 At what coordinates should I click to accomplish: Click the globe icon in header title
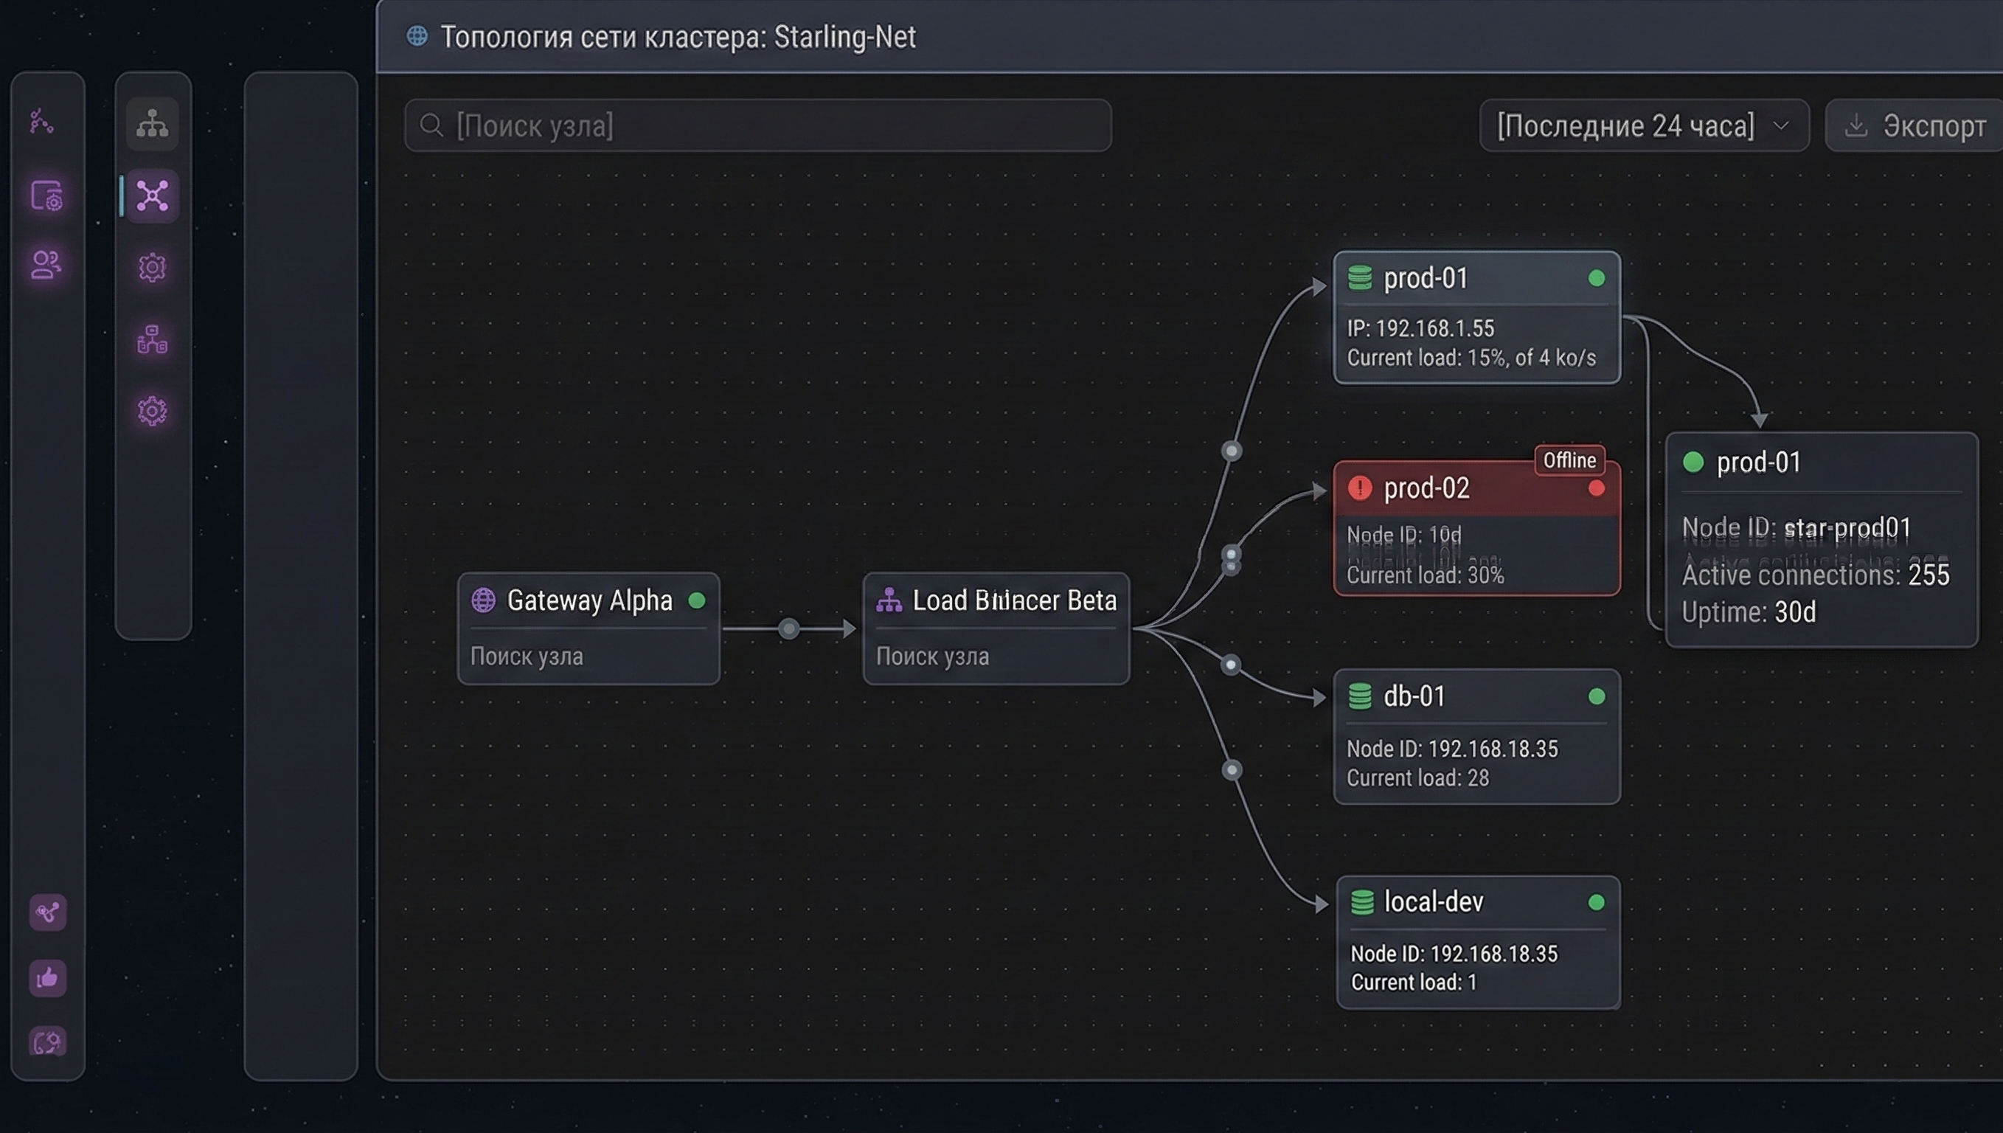click(417, 36)
